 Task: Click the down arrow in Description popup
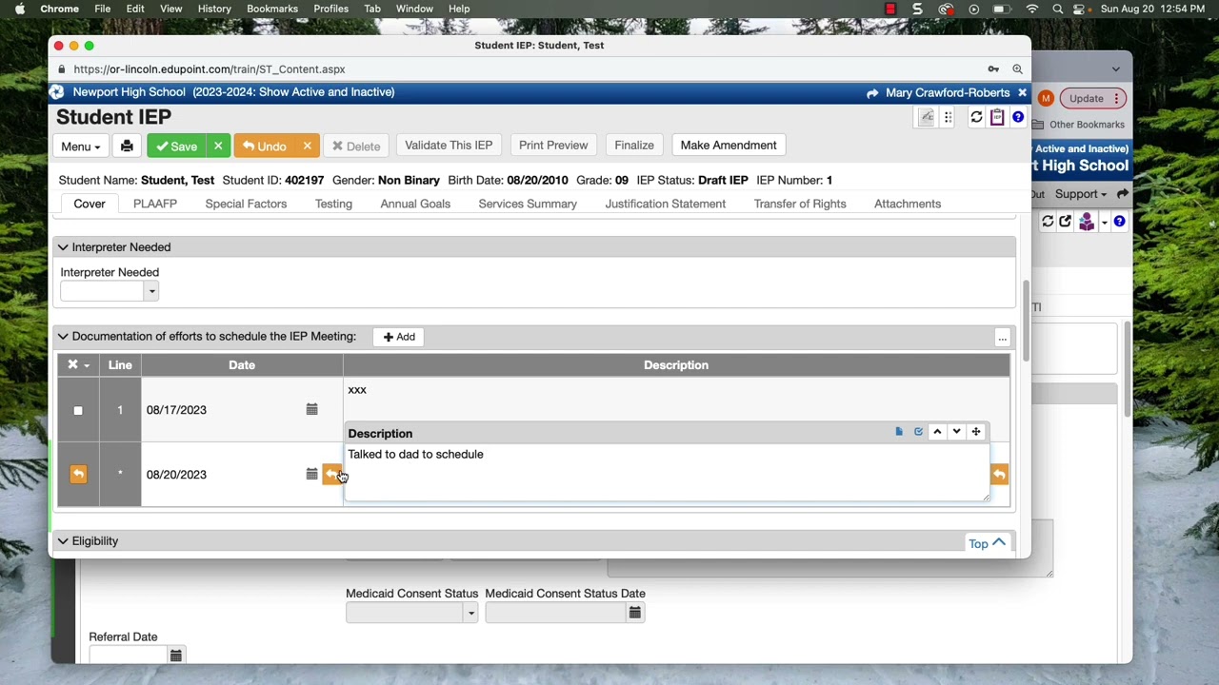pos(956,432)
